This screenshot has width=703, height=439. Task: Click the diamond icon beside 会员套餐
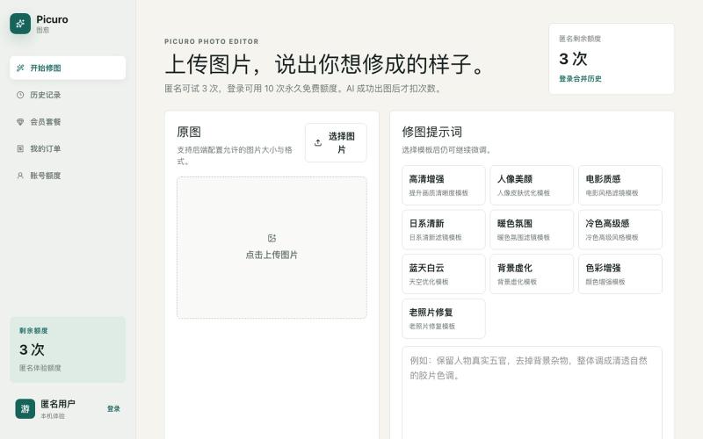coord(20,122)
